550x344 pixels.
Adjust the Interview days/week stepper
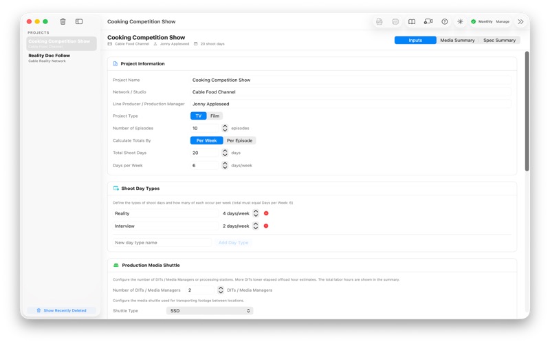pyautogui.click(x=256, y=226)
